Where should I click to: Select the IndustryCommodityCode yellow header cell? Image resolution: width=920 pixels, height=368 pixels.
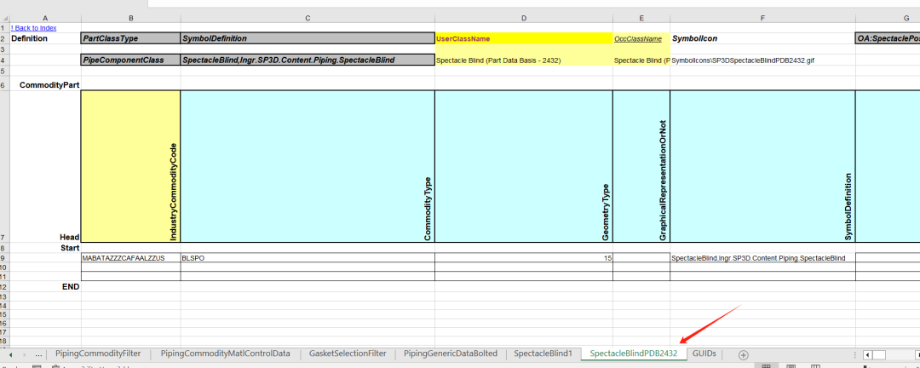(131, 167)
